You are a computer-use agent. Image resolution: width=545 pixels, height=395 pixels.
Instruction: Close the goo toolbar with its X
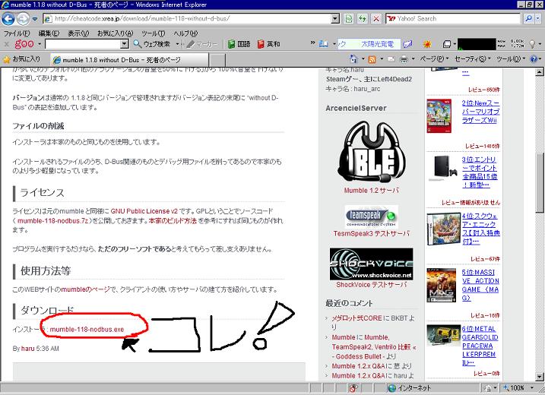tap(6, 44)
